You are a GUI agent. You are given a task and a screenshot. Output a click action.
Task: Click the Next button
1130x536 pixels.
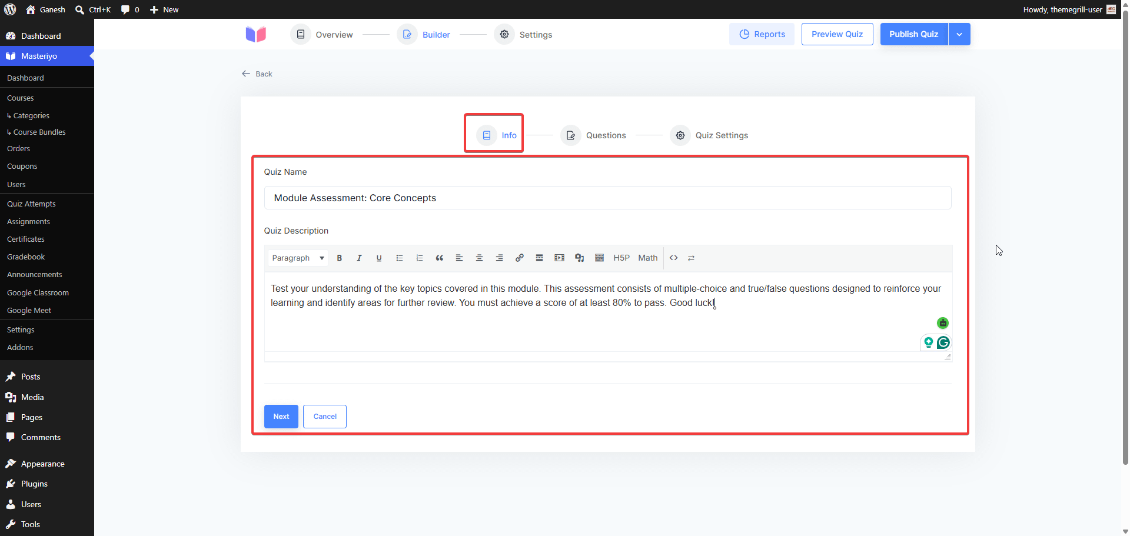click(x=281, y=417)
